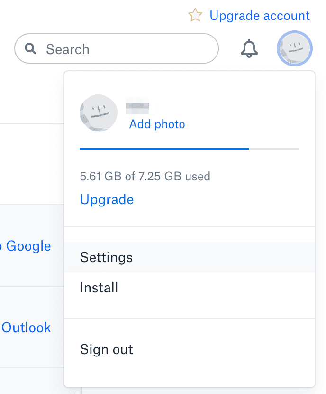Open the notifications bell
The height and width of the screenshot is (394, 326).
(x=249, y=48)
